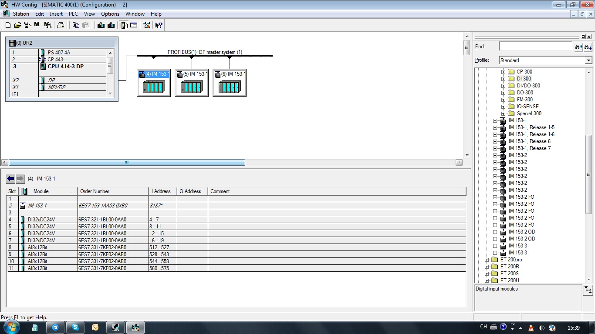Image resolution: width=595 pixels, height=334 pixels.
Task: Expand the DI/DO-300 catalog folder
Action: click(x=503, y=86)
